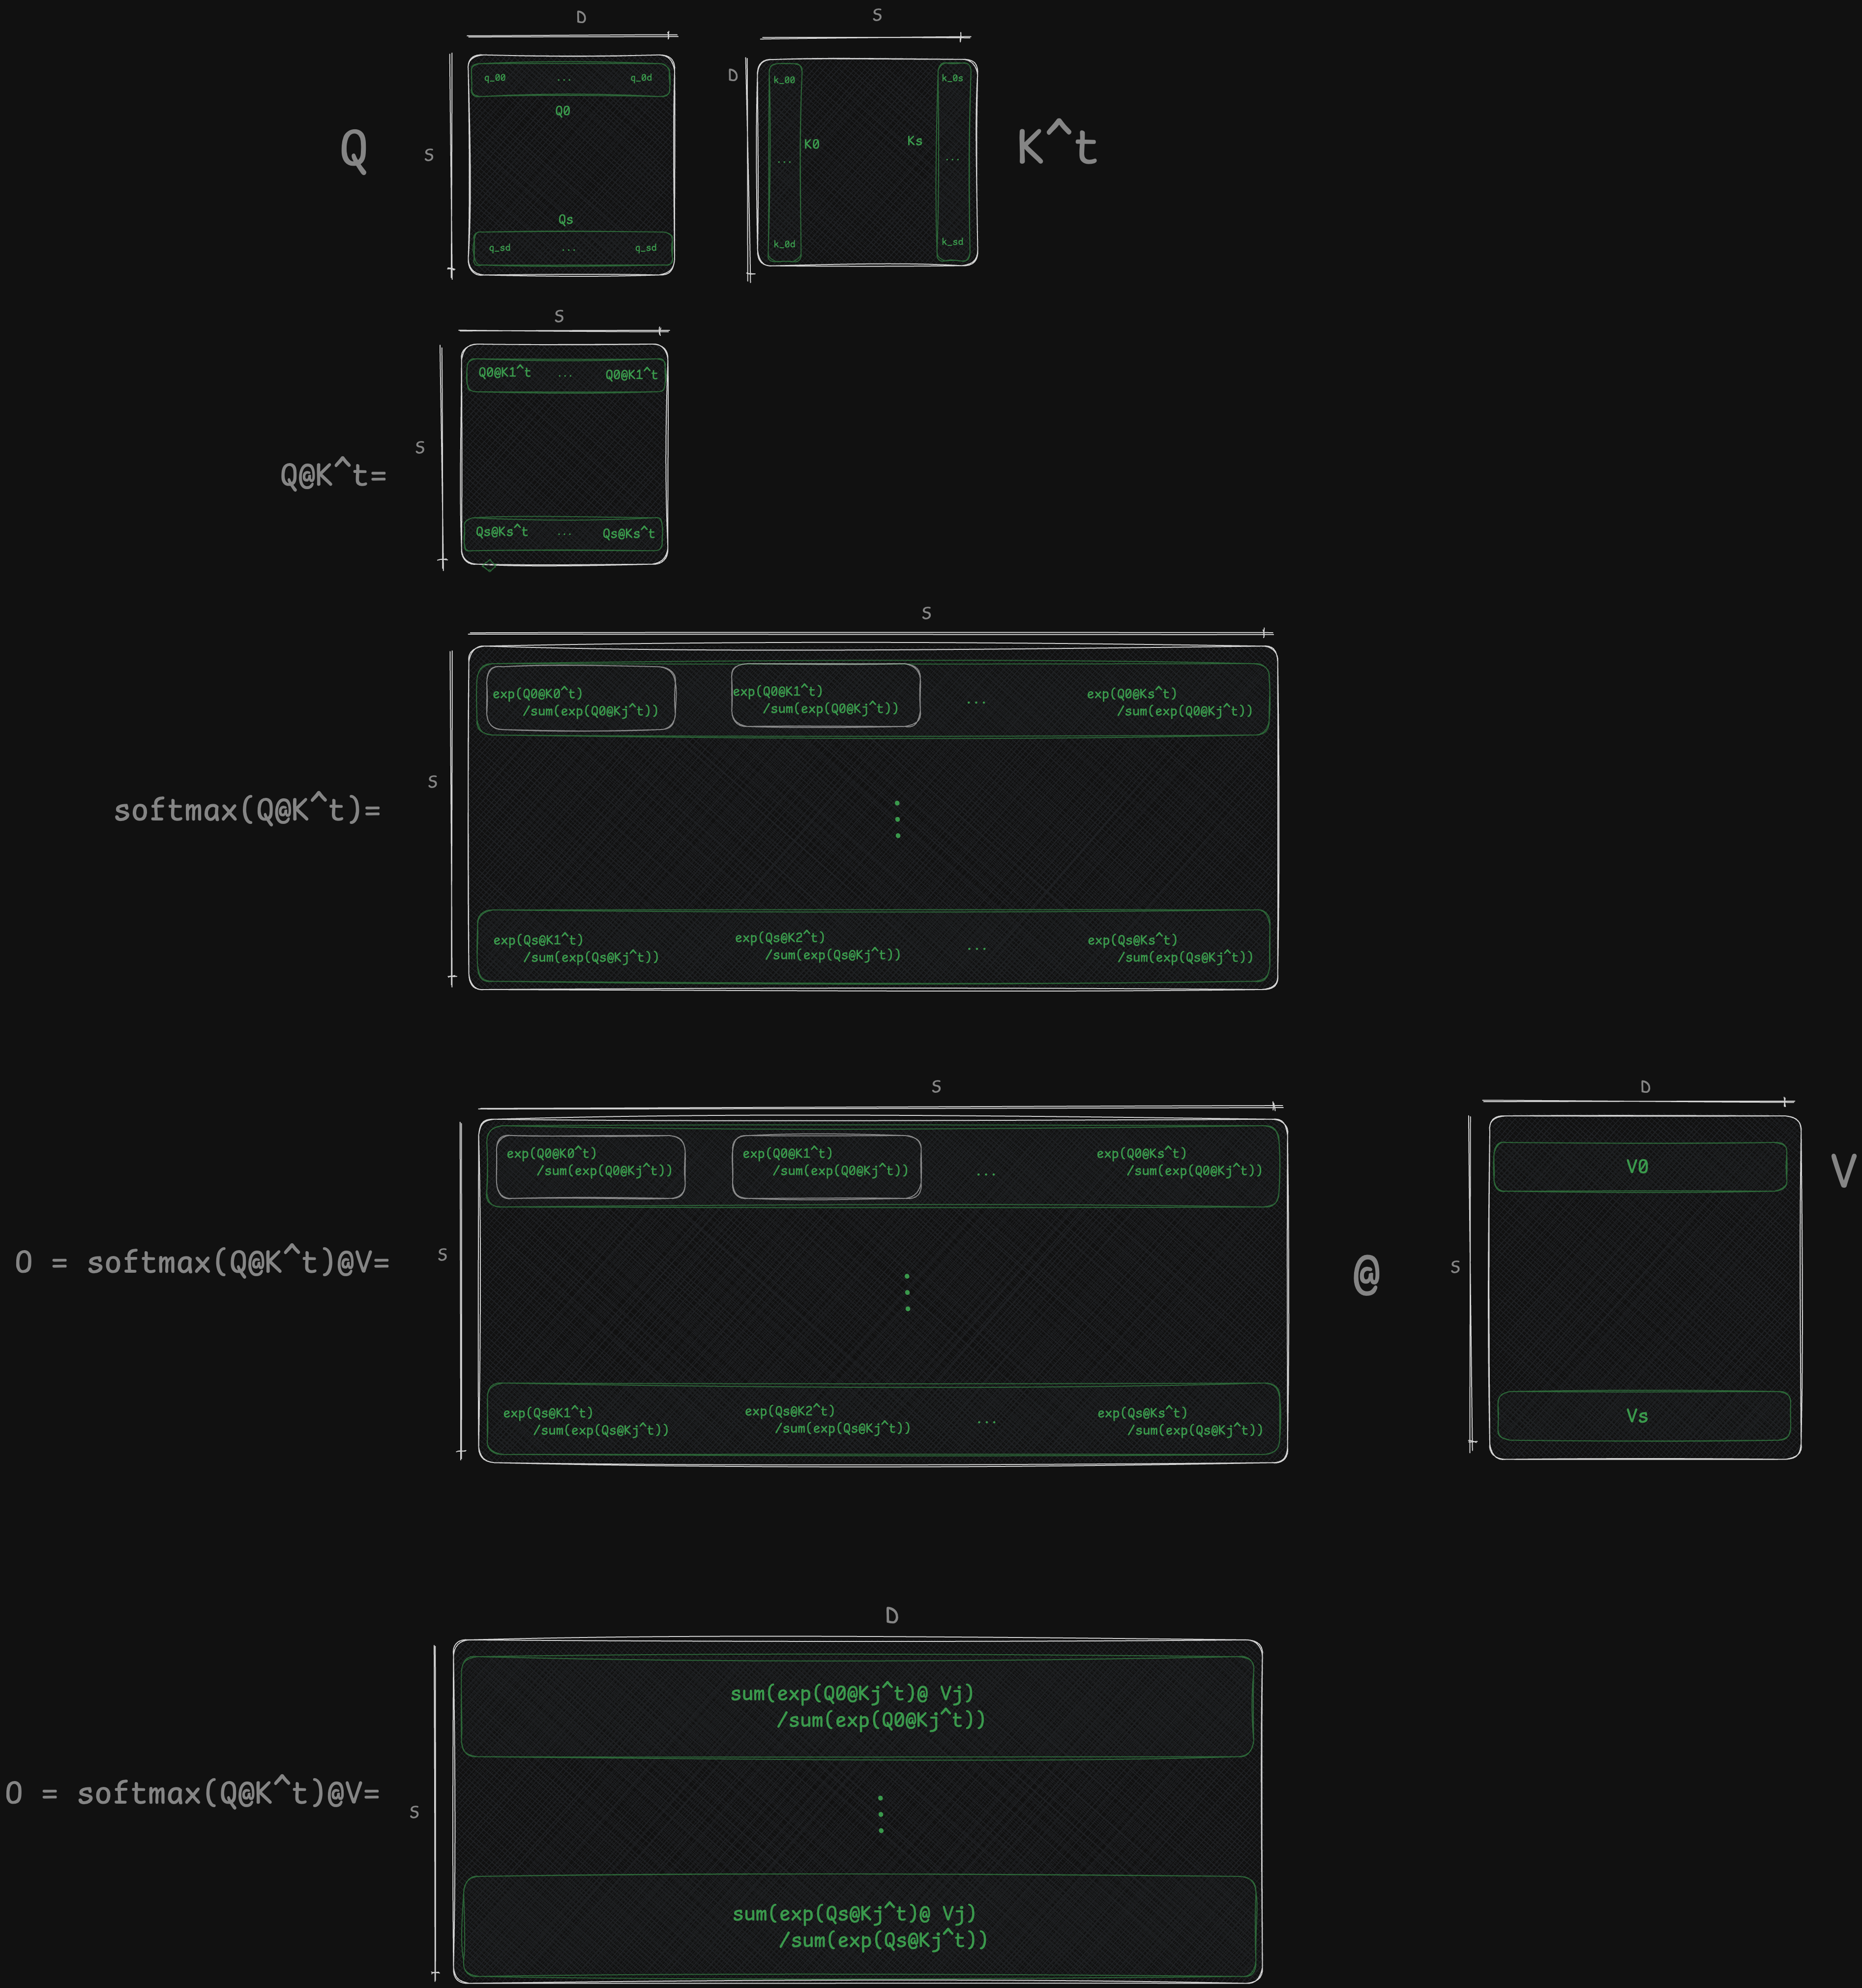Select the 'softmax(Q@K^t)=' label
The image size is (1862, 1988).
pyautogui.click(x=247, y=810)
